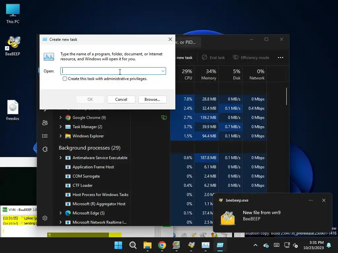The height and width of the screenshot is (253, 338).
Task: Open dropdown arrow of the Open field
Action: coord(163,71)
